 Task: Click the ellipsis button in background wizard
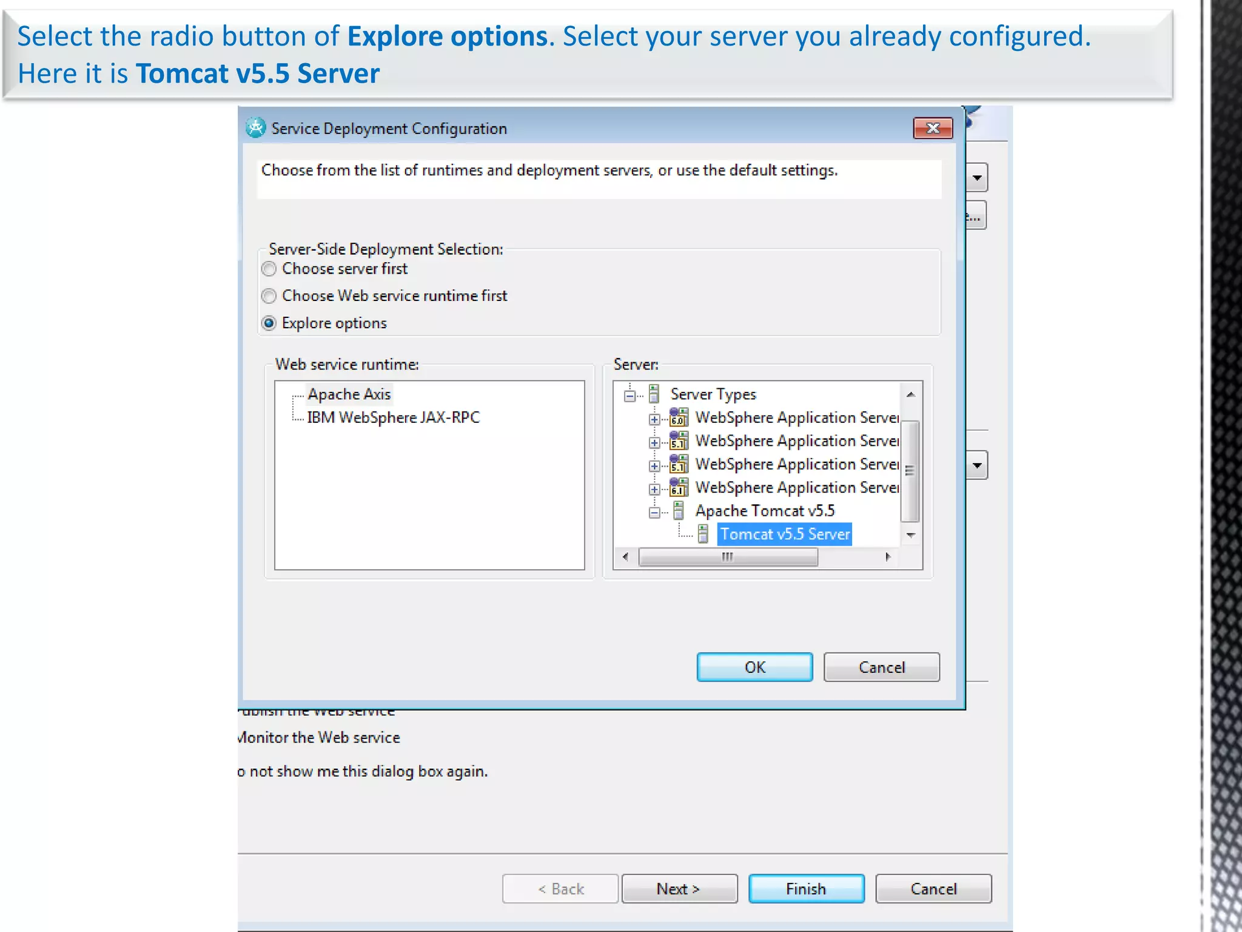tap(976, 215)
